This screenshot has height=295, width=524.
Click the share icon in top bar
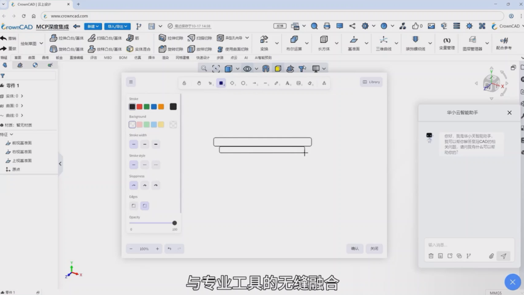(352, 26)
